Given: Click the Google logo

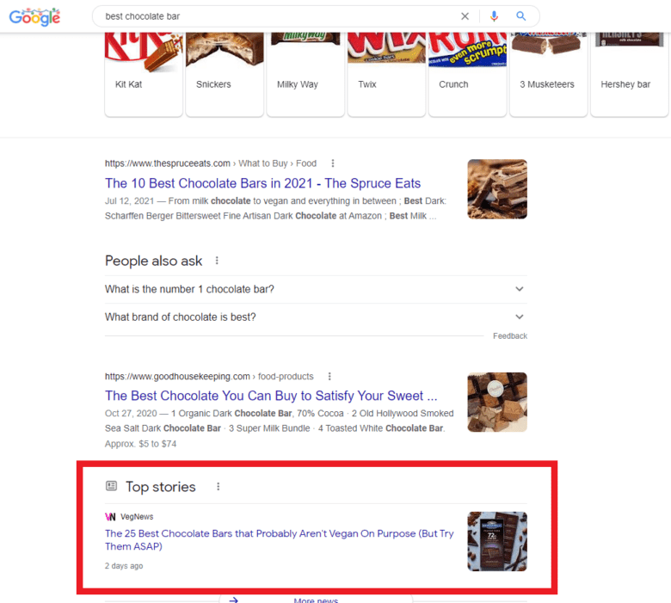Looking at the screenshot, I should tap(34, 16).
